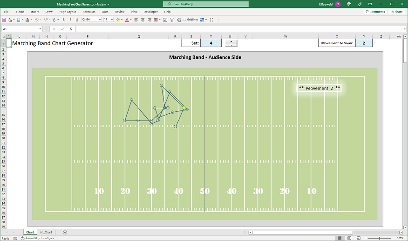Click the Filter funnel icon
This screenshot has width=408, height=241.
[172, 20]
